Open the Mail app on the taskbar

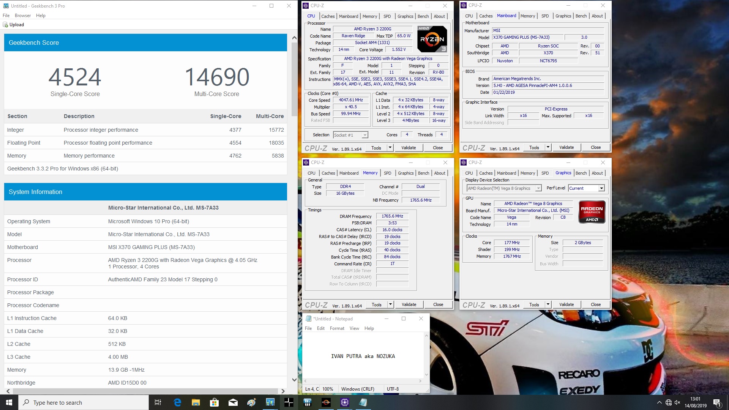click(233, 402)
